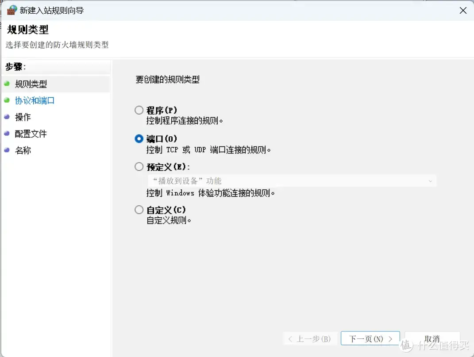Select the 自定义(C) radio button
Screen dimensions: 474x357
pyautogui.click(x=139, y=210)
